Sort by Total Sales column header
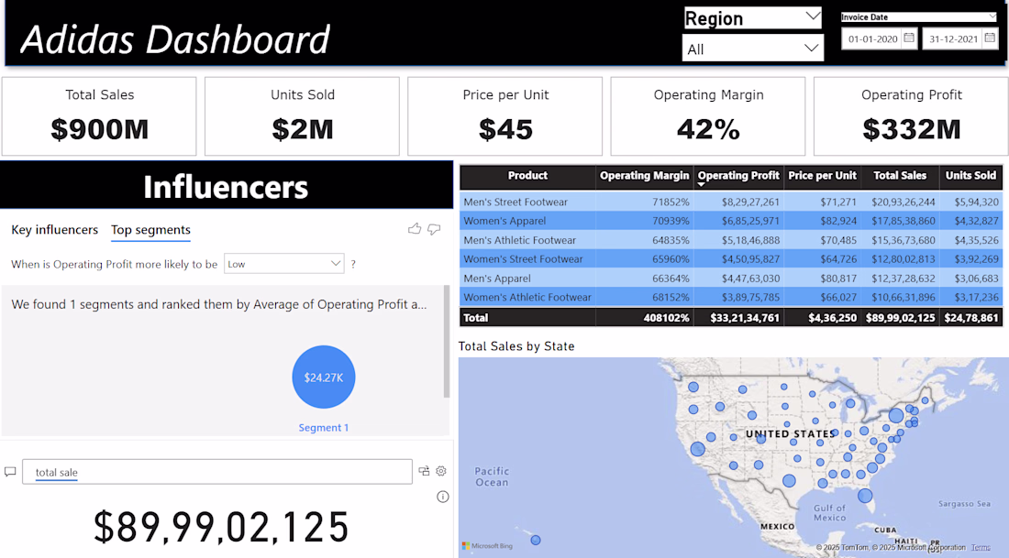 (x=900, y=176)
